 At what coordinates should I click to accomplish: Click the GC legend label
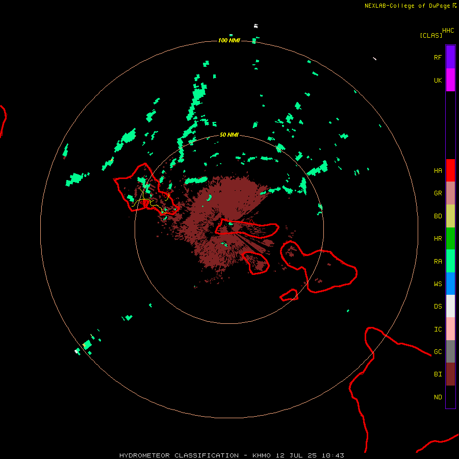pos(438,351)
